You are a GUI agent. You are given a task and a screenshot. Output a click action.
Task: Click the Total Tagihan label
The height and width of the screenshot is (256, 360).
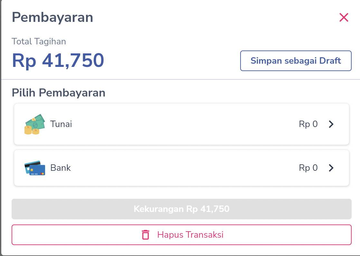click(x=39, y=41)
